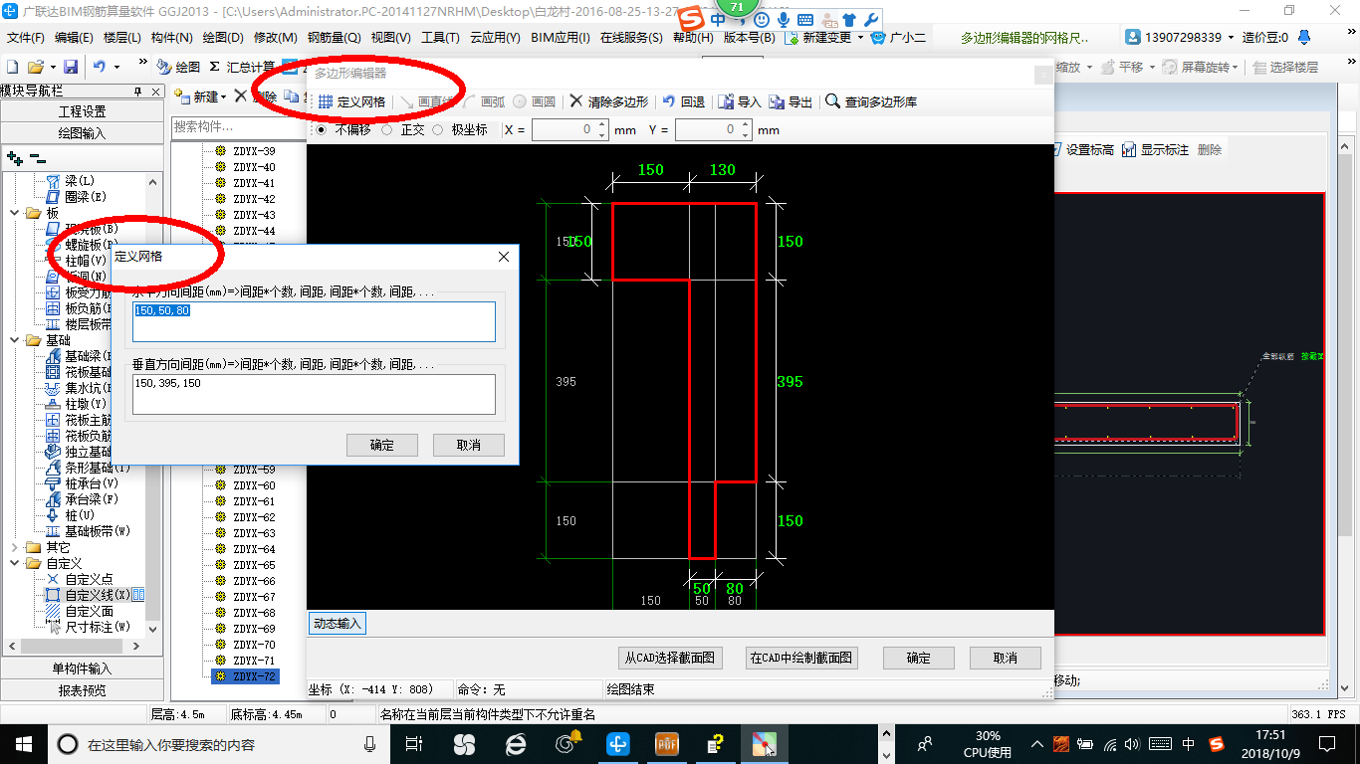This screenshot has height=764, width=1360.
Task: Click 导出 export icon
Action: (777, 101)
